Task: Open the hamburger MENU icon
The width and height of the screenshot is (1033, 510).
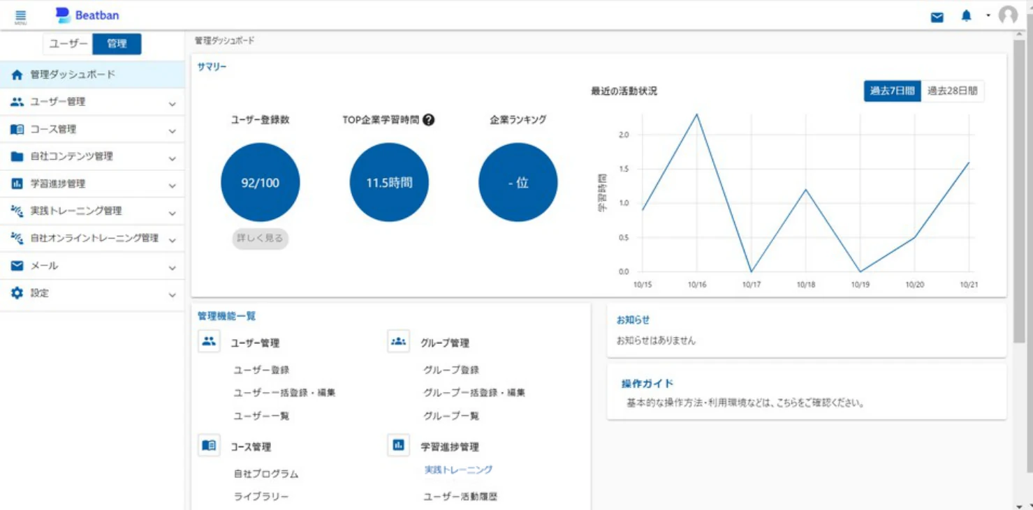Action: (20, 16)
